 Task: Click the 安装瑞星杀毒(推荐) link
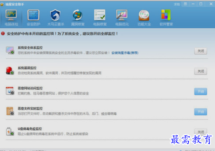125,53
